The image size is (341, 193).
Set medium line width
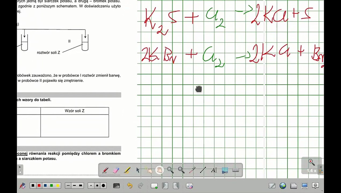click(x=74, y=185)
